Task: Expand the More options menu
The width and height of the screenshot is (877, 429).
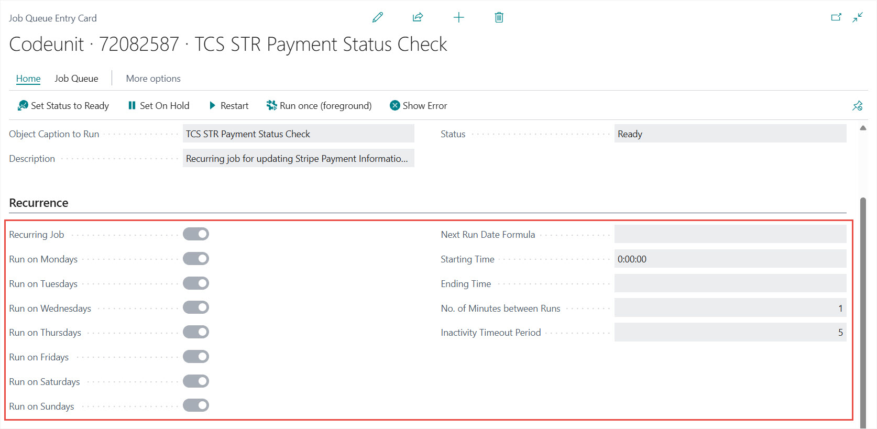Action: pyautogui.click(x=153, y=79)
